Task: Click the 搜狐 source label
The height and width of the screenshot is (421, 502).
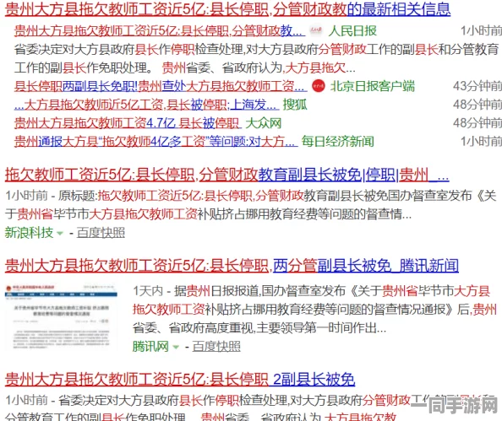Action: coord(295,105)
